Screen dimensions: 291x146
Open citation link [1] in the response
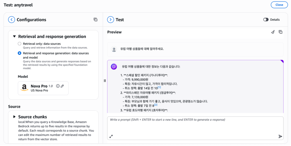pyautogui.click(x=160, y=87)
